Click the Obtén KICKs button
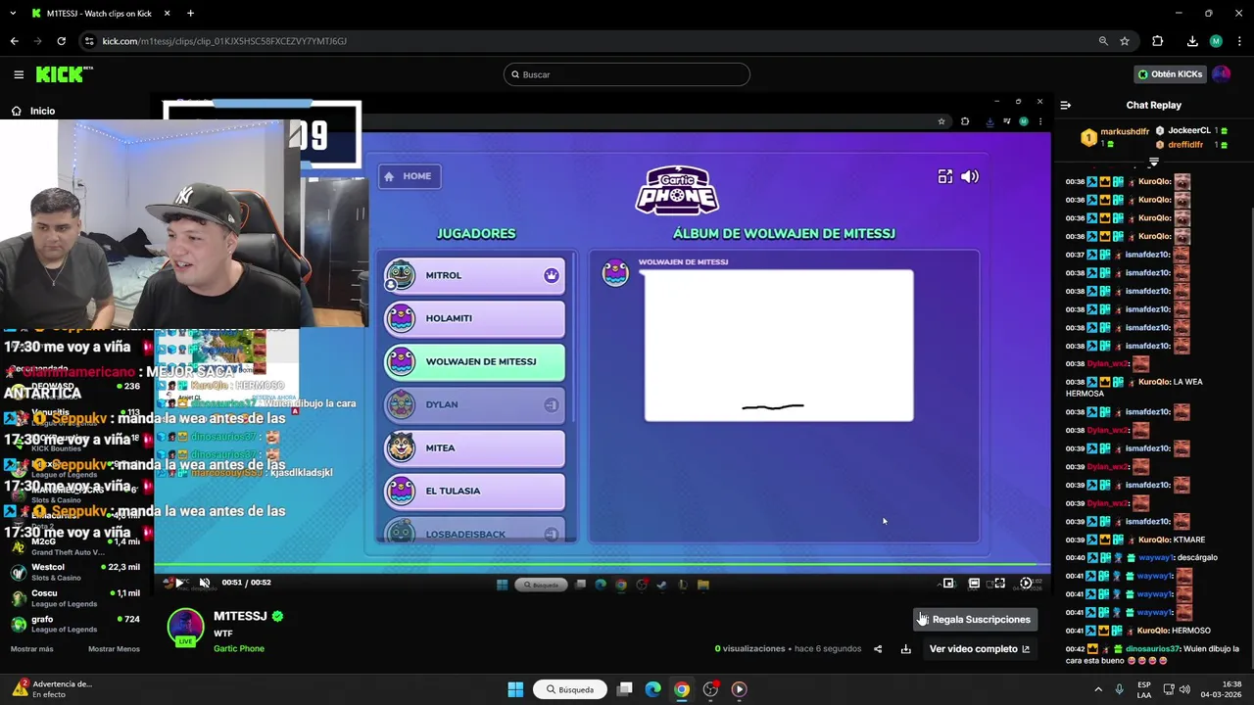This screenshot has width=1254, height=705. tap(1170, 74)
